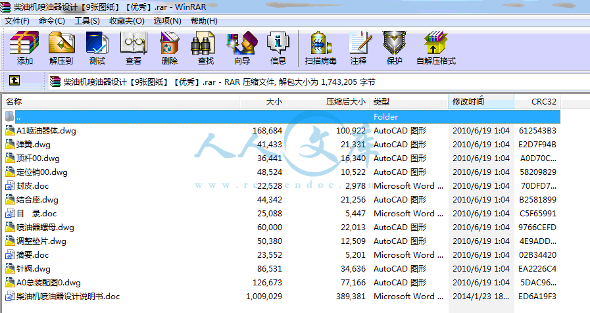Click the 保护 (Protect) shield icon
The height and width of the screenshot is (313, 590).
395,43
